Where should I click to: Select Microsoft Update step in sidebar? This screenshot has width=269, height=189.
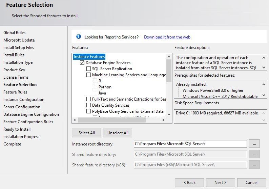(19, 40)
